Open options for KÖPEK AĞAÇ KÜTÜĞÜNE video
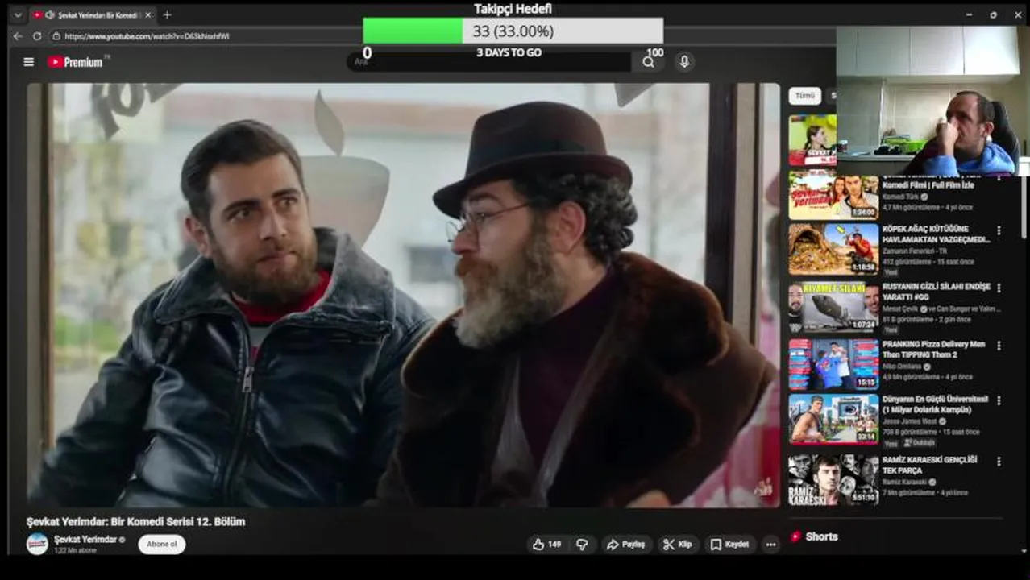Screen dimensions: 1030x580 (999, 230)
